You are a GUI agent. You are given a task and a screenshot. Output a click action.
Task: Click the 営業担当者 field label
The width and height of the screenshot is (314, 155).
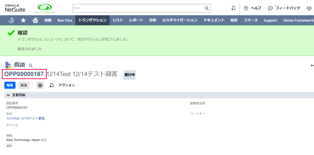pos(197,103)
